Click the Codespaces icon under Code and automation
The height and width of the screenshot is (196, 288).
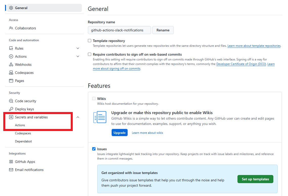click(x=11, y=73)
